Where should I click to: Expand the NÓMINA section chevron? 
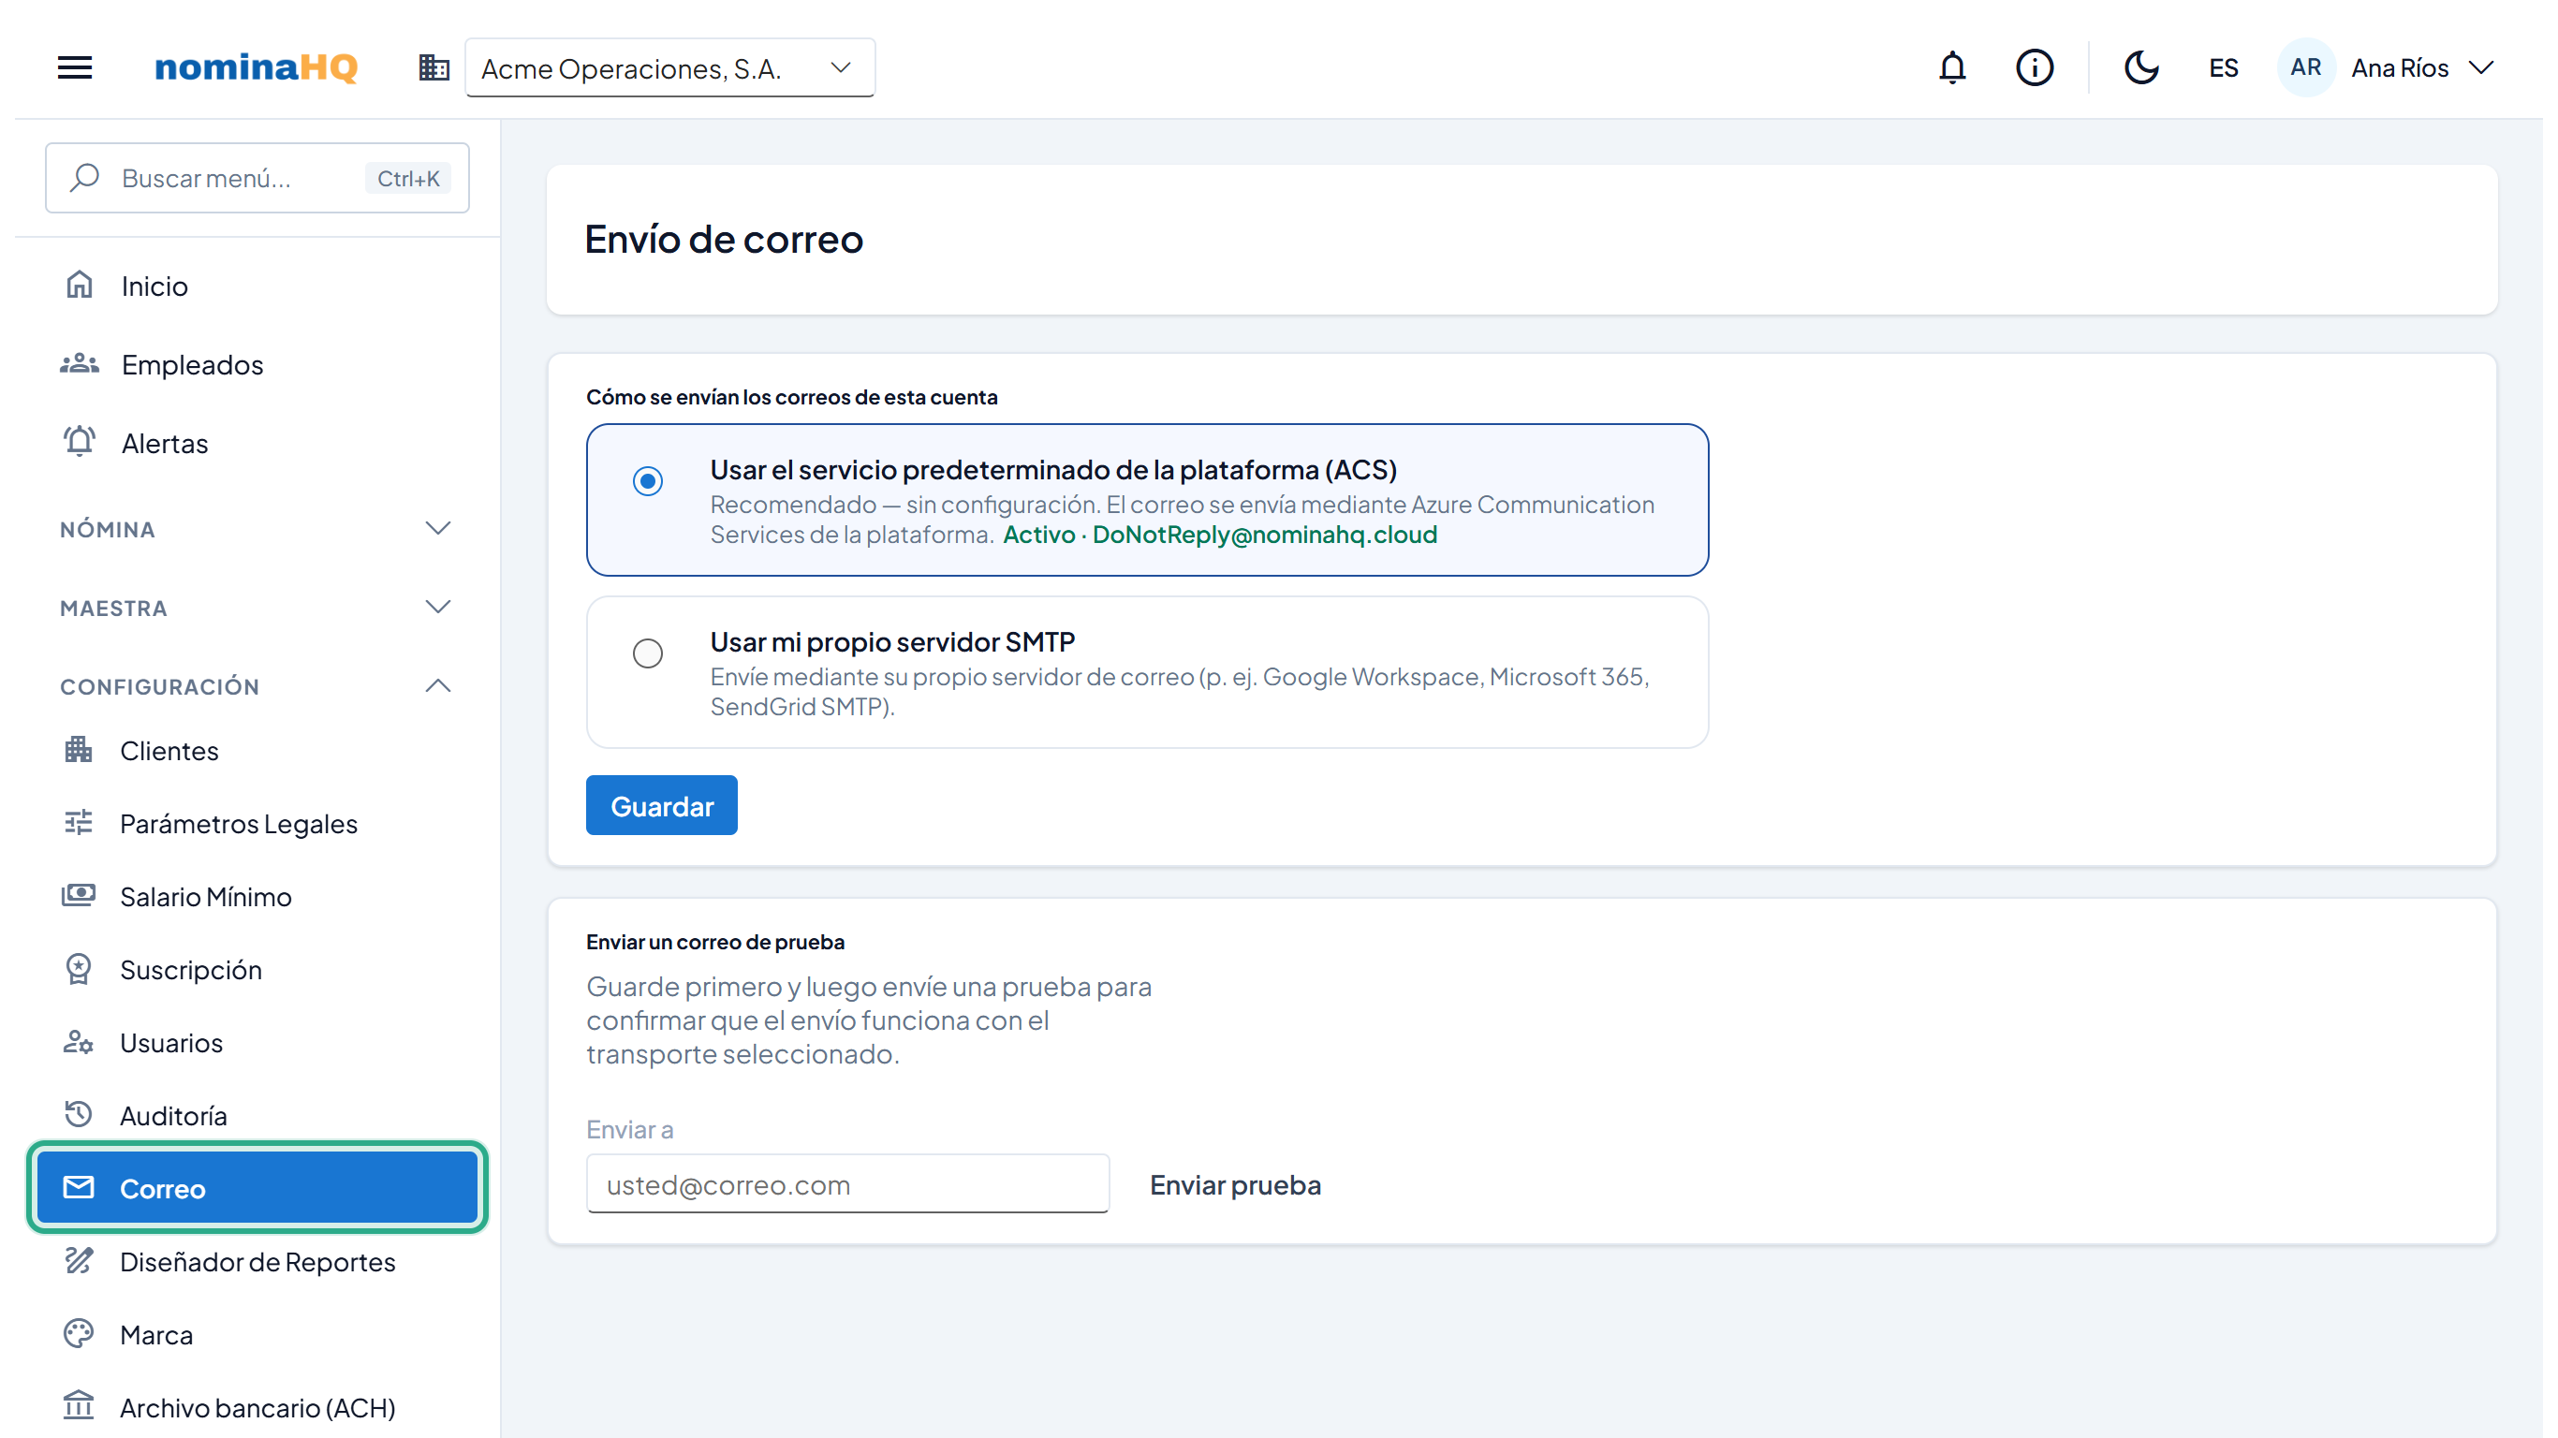pyautogui.click(x=438, y=528)
